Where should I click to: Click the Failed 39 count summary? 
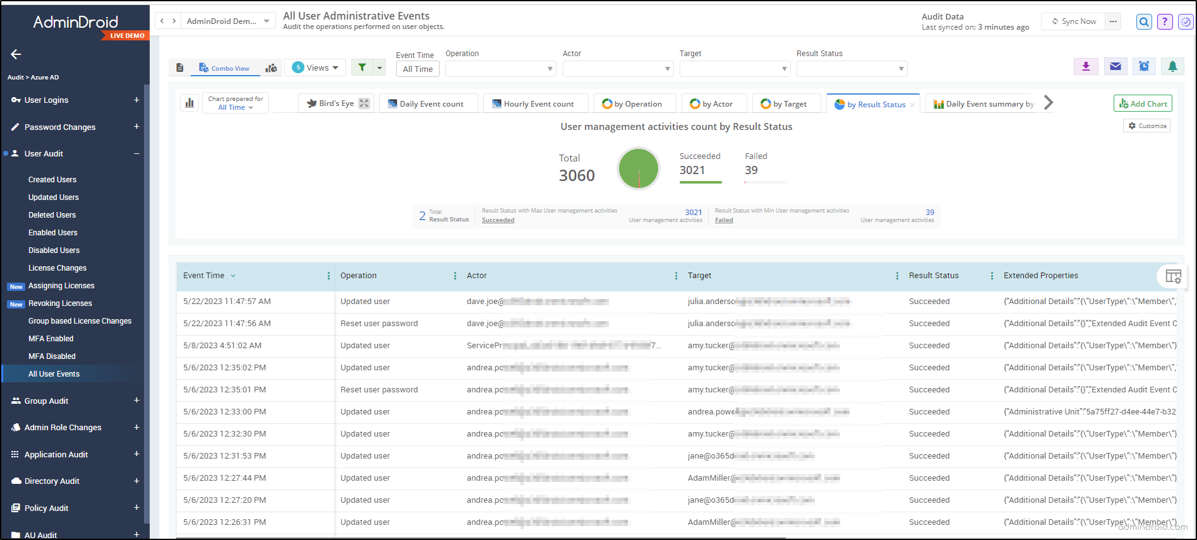pos(766,168)
